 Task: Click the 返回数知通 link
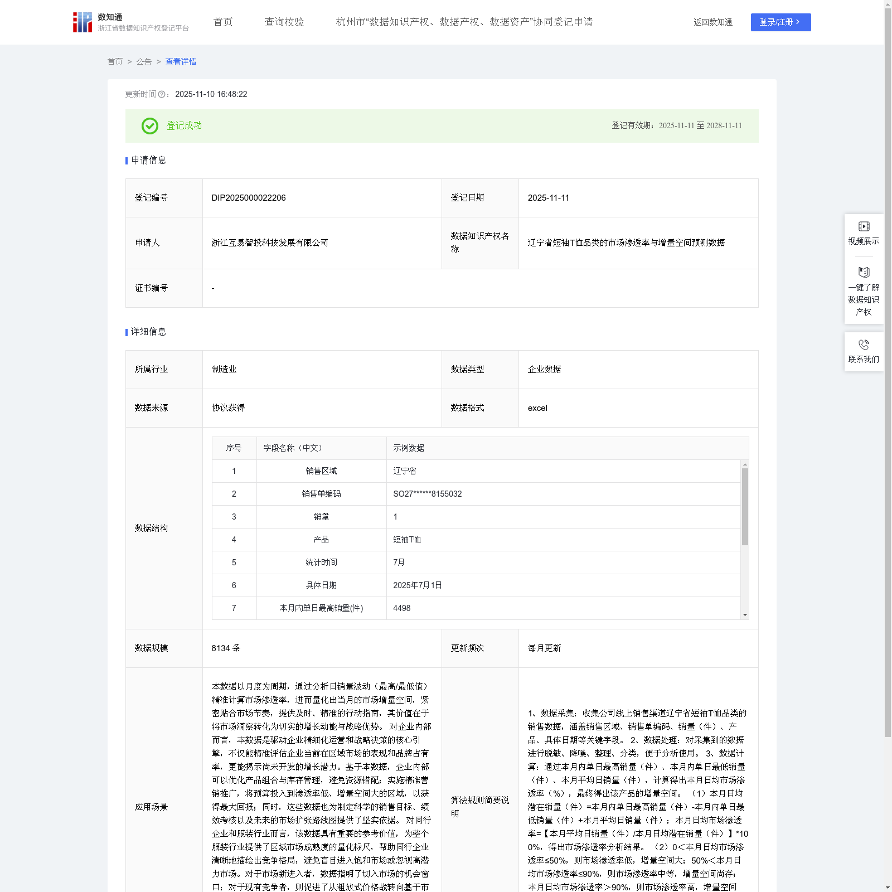click(x=713, y=22)
